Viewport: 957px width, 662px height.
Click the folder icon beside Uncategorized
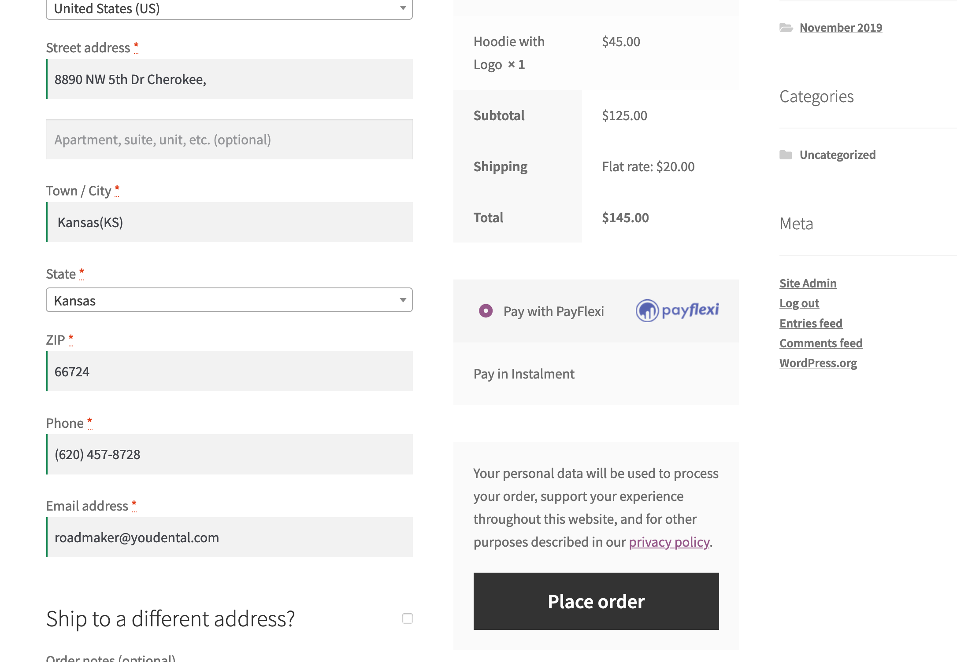pyautogui.click(x=786, y=155)
